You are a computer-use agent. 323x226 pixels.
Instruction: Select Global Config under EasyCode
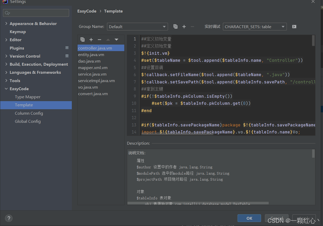click(x=28, y=121)
